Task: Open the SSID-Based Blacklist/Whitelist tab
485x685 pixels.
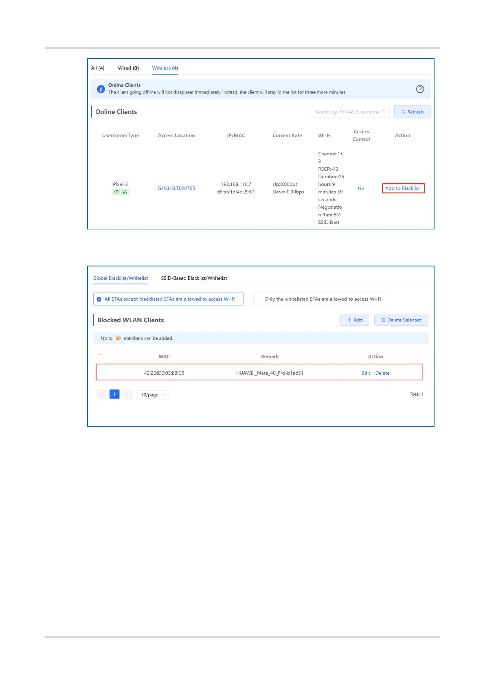Action: pos(194,278)
